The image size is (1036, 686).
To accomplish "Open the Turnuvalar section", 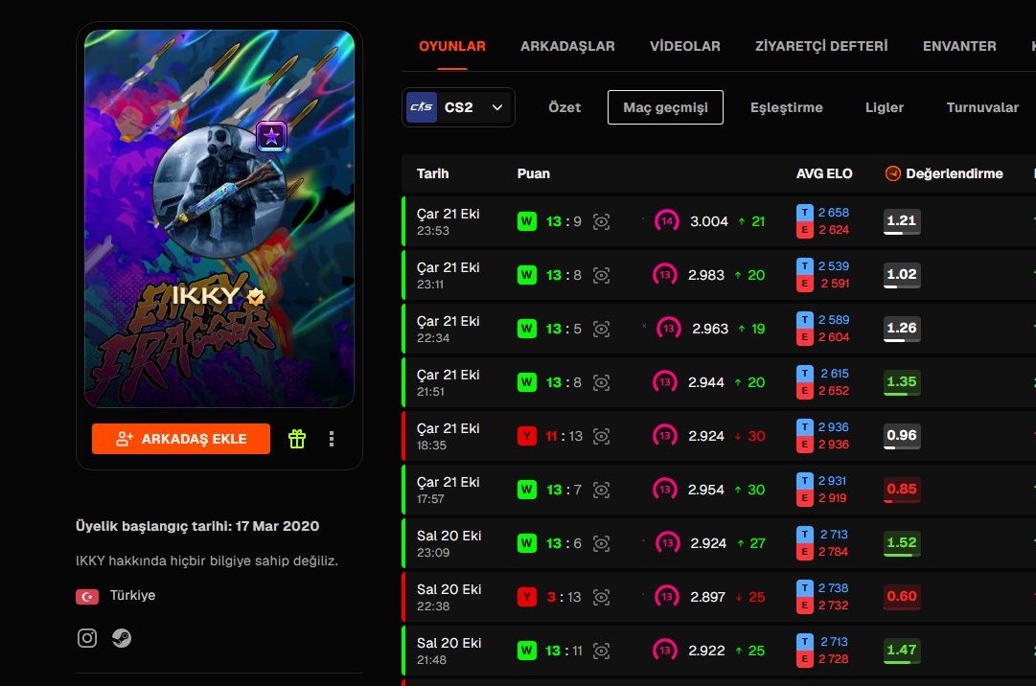I will 981,107.
